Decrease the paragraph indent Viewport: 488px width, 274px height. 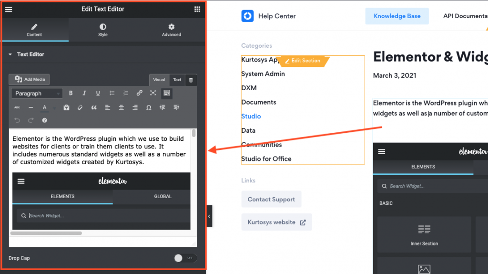coord(162,107)
